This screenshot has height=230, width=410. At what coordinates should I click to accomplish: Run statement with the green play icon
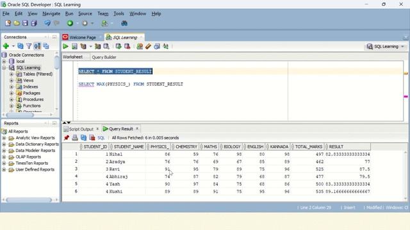pyautogui.click(x=65, y=47)
